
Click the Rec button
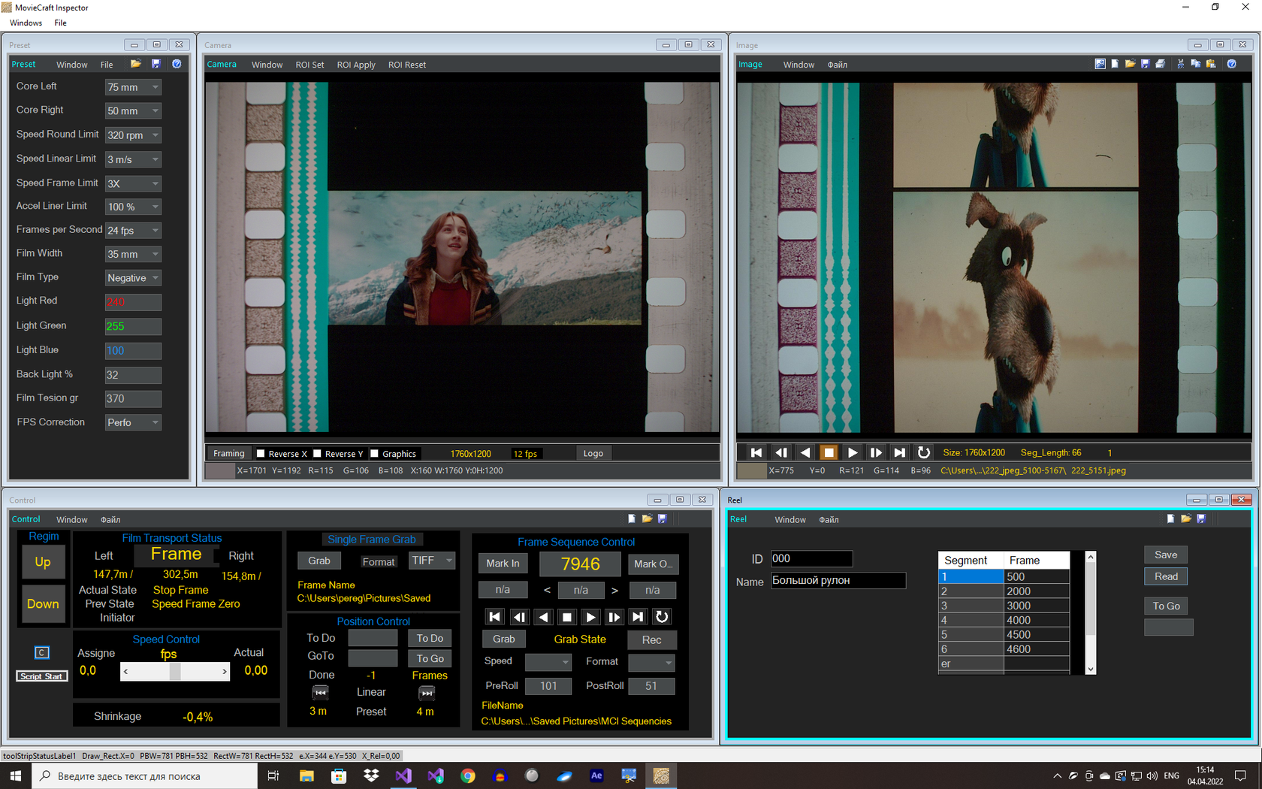pyautogui.click(x=652, y=640)
